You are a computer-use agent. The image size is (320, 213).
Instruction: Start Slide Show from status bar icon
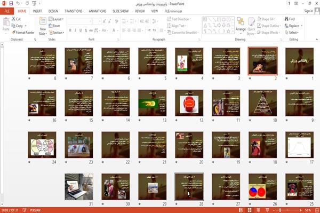pyautogui.click(x=267, y=210)
